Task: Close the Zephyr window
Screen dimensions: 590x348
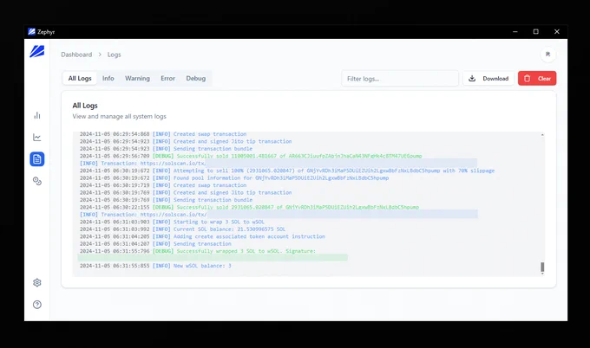Action: [x=557, y=32]
